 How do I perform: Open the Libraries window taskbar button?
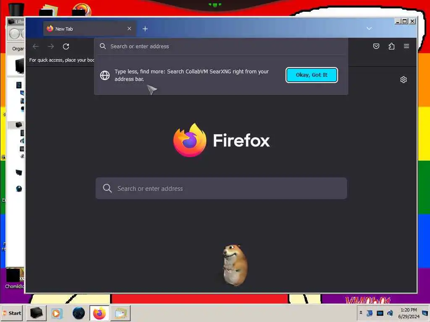tap(121, 313)
